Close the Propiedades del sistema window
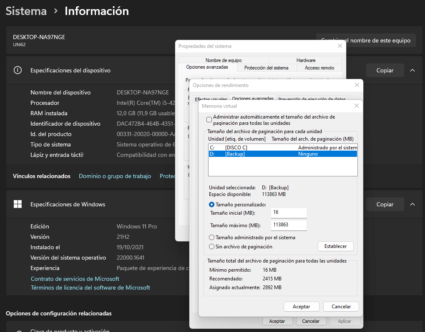This screenshot has height=332, width=425. tap(339, 46)
